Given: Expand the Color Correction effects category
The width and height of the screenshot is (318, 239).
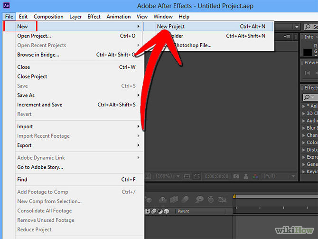Looking at the screenshot, I should (x=304, y=143).
